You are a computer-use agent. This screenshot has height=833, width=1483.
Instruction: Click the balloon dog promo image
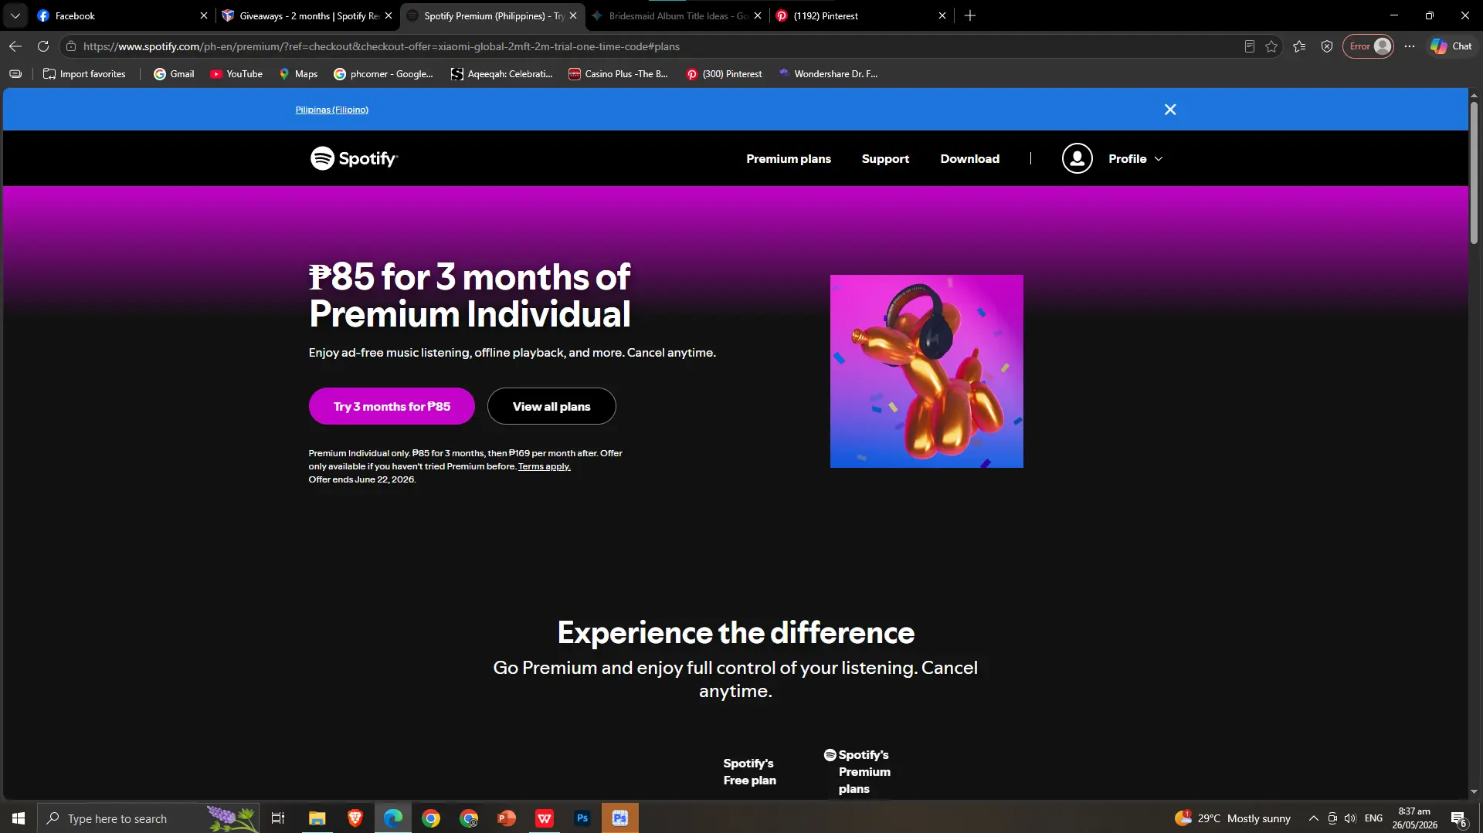pyautogui.click(x=927, y=371)
